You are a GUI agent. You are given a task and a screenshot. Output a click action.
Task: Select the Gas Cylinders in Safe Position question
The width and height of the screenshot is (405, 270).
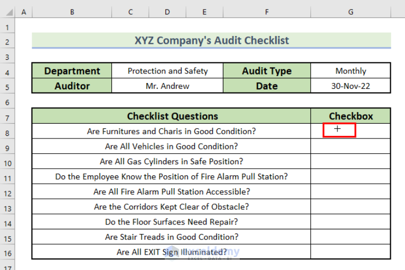point(172,162)
